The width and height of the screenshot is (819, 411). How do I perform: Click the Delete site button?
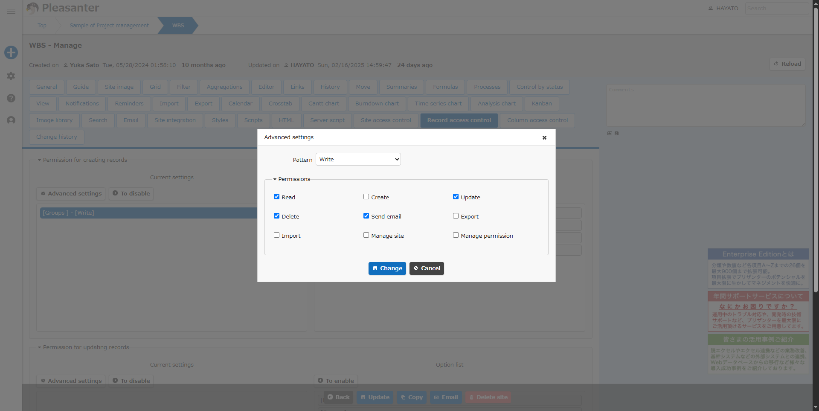(488, 397)
